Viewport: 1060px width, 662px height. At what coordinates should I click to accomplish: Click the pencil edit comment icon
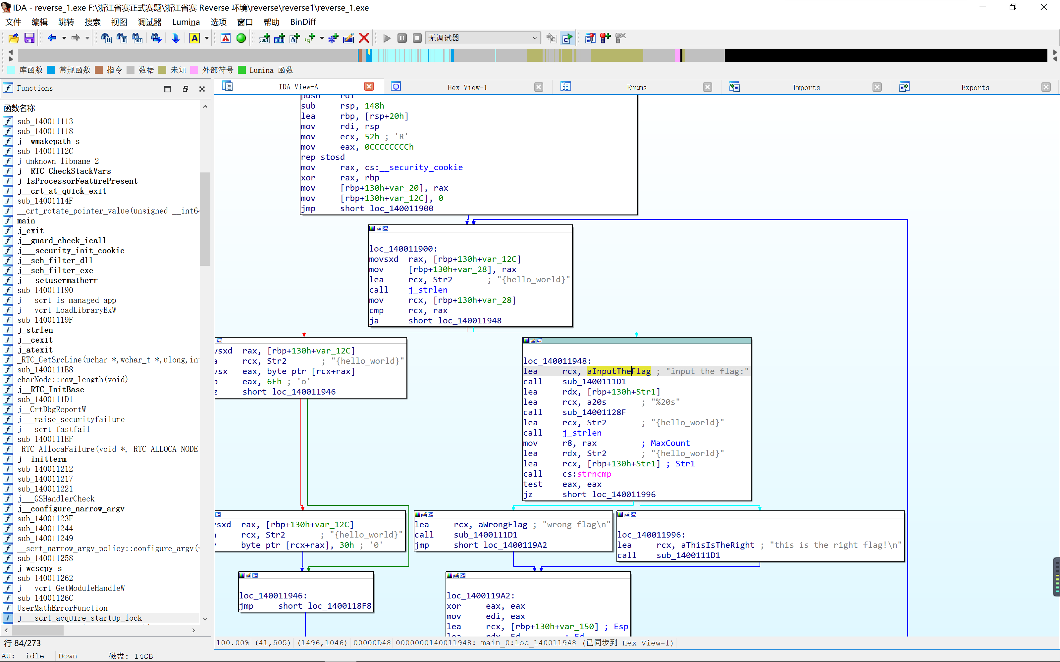pos(349,38)
